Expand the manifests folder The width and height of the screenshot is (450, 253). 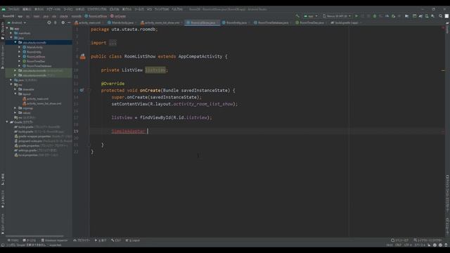coord(11,33)
